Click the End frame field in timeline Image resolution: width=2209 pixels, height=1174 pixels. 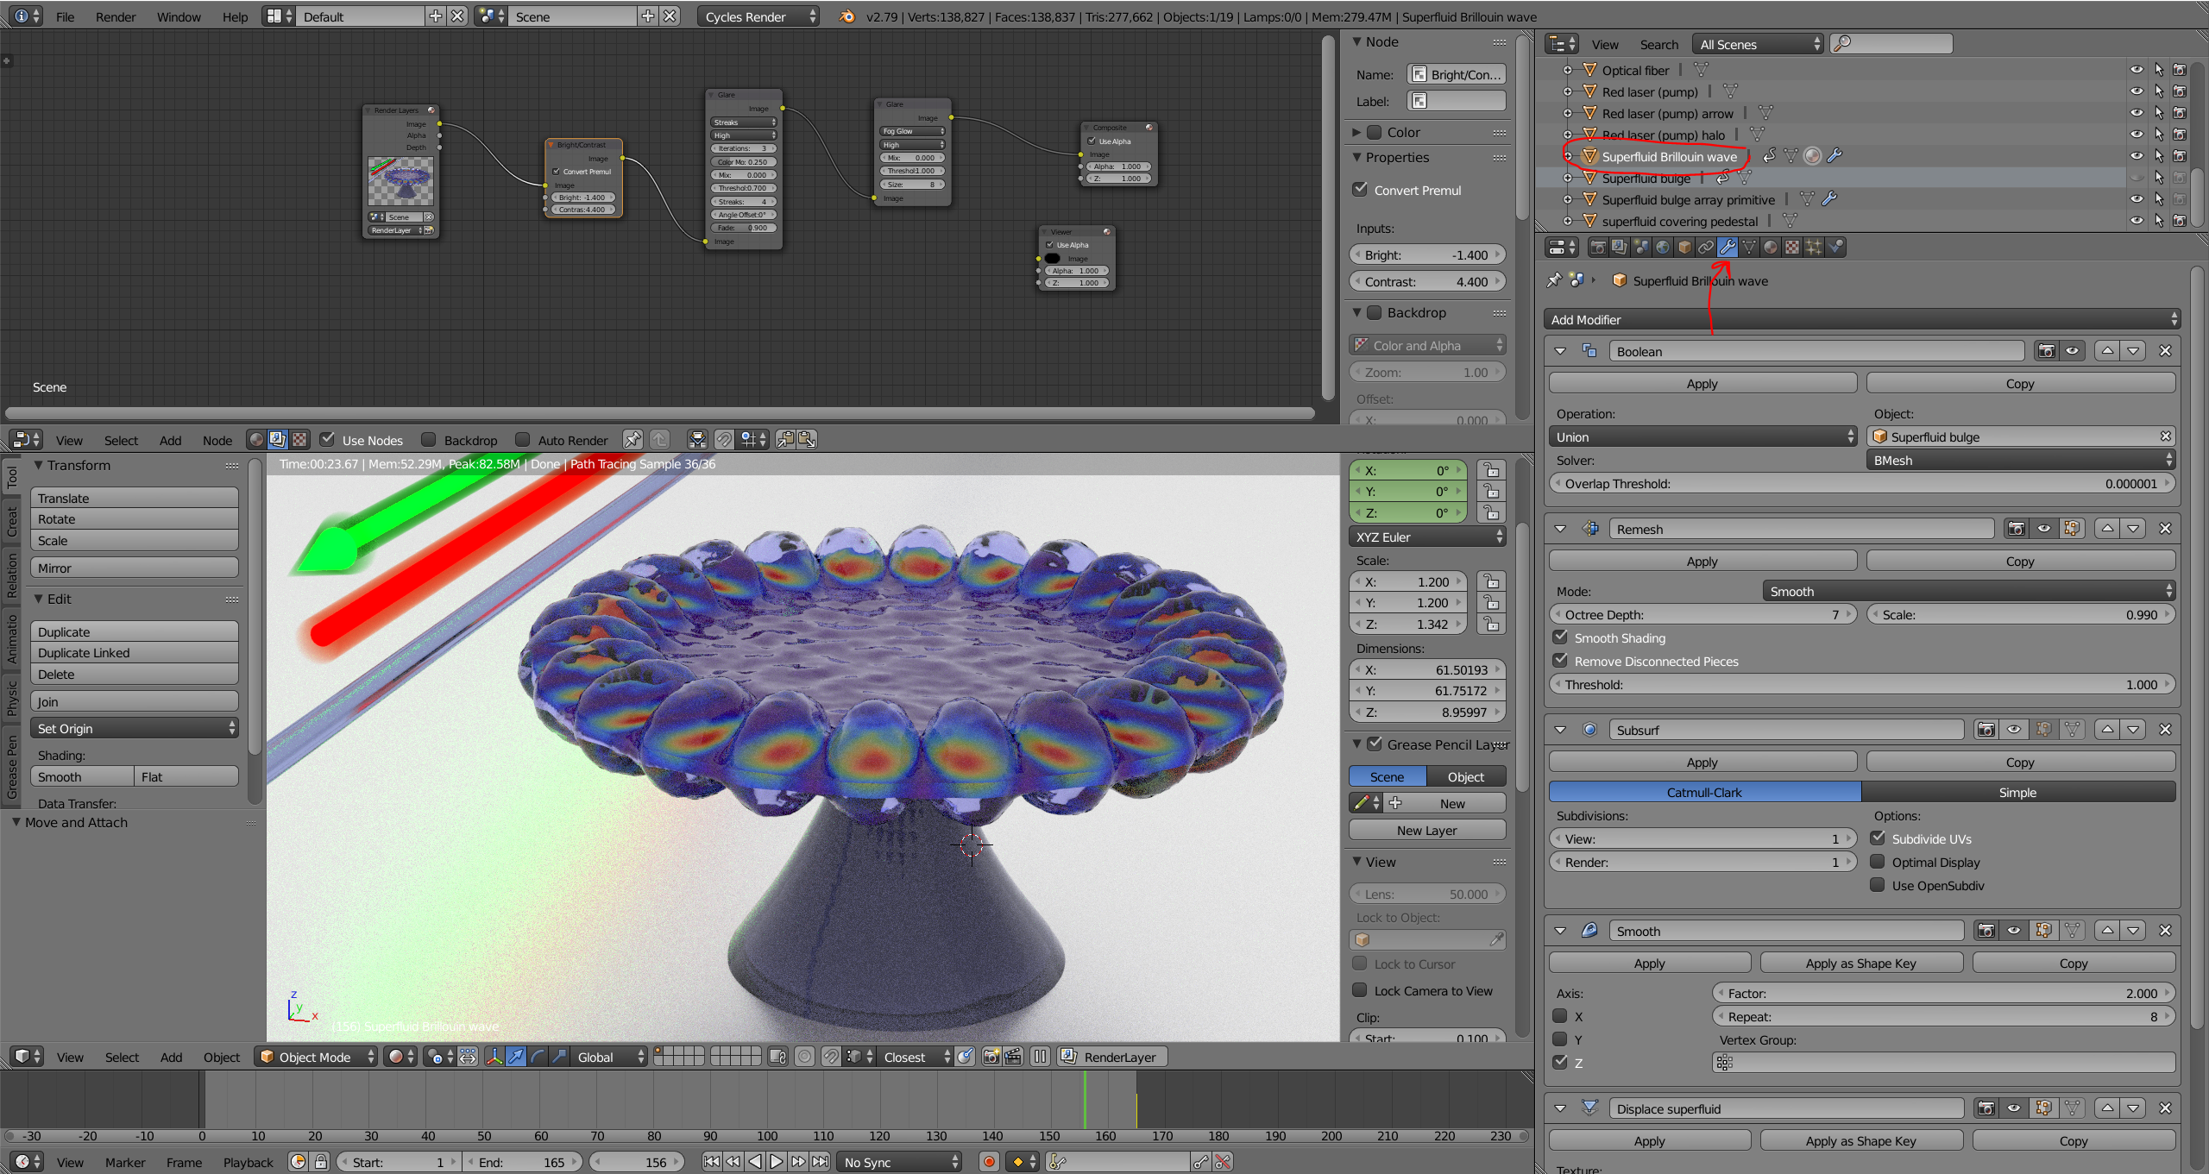point(521,1162)
